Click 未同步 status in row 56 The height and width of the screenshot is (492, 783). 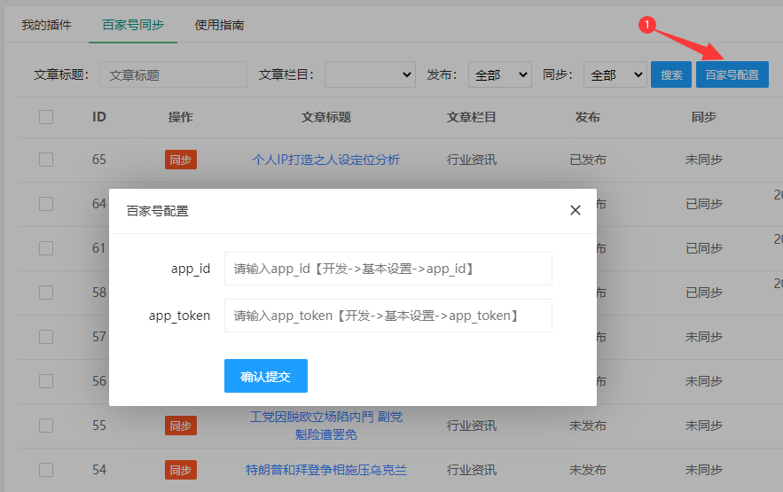703,381
